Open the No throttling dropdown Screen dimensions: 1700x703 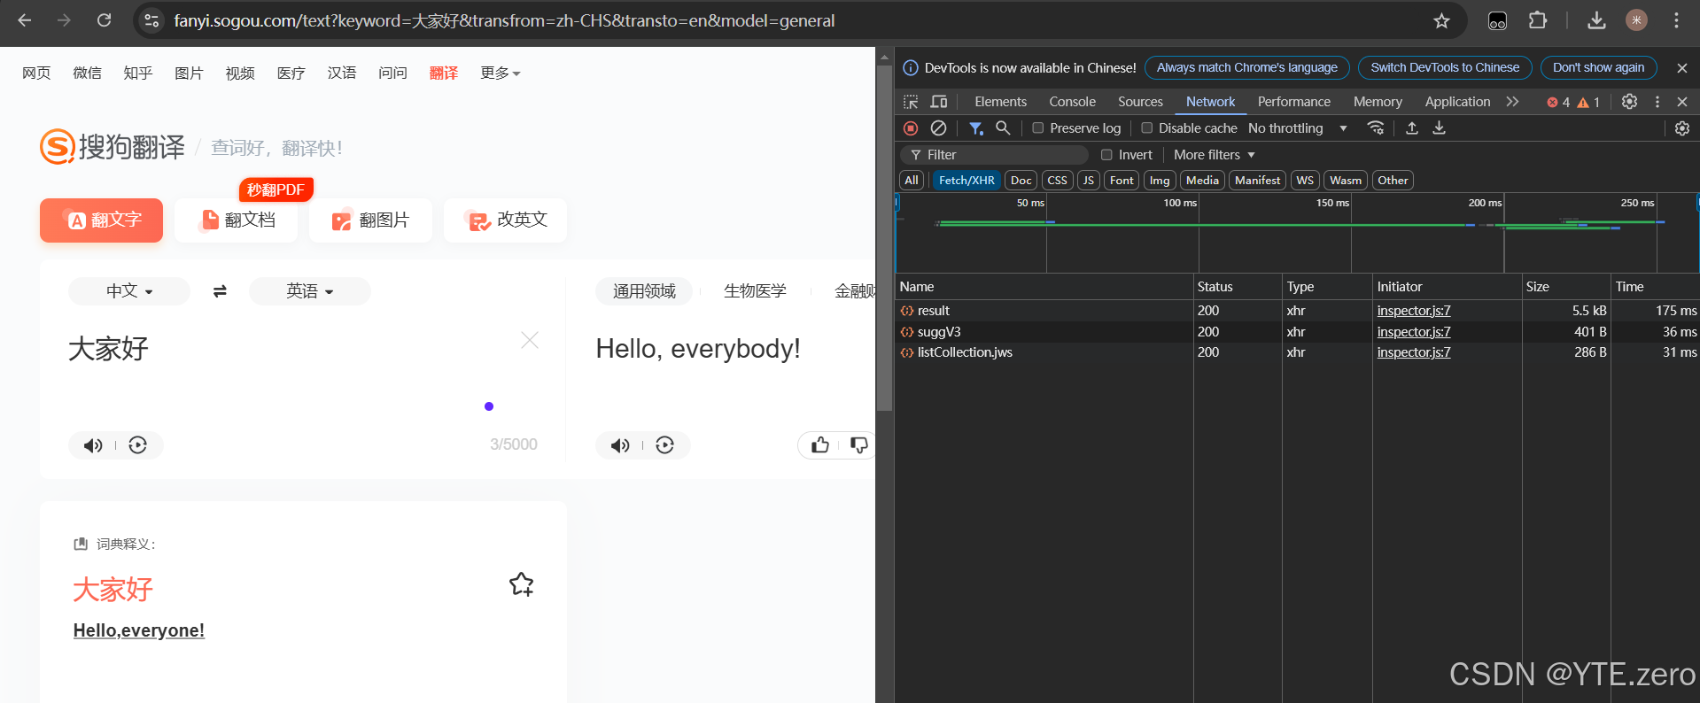pyautogui.click(x=1298, y=128)
